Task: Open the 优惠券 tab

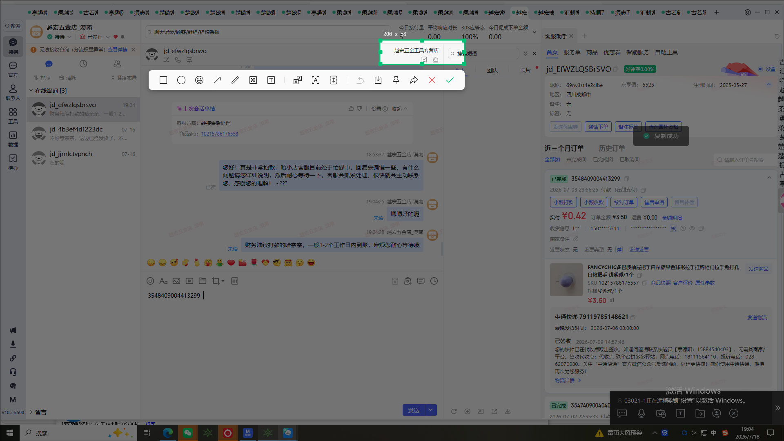Action: [612, 52]
